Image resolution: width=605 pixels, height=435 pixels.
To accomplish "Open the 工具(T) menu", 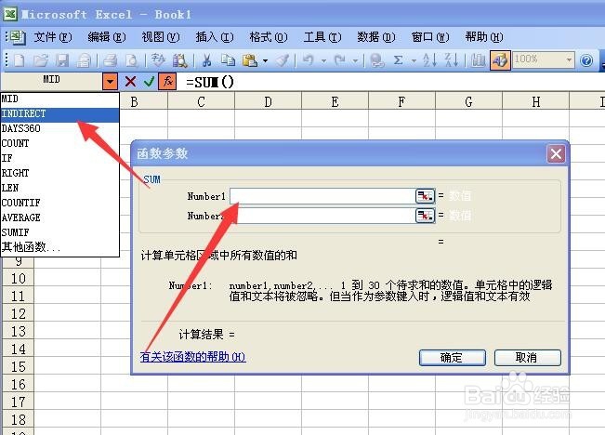I will tap(322, 37).
